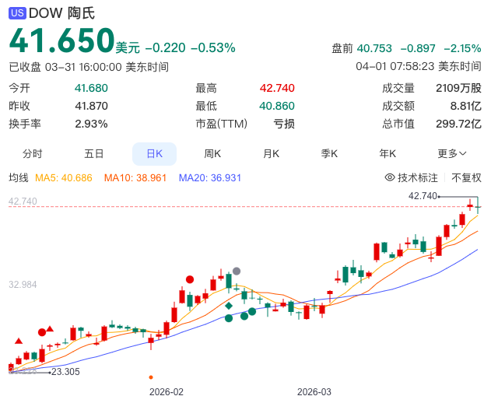Click the 成交额 value 8.81亿

coord(465,106)
